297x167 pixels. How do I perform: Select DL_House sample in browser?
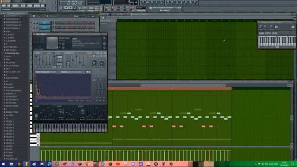pyautogui.click(x=11, y=63)
